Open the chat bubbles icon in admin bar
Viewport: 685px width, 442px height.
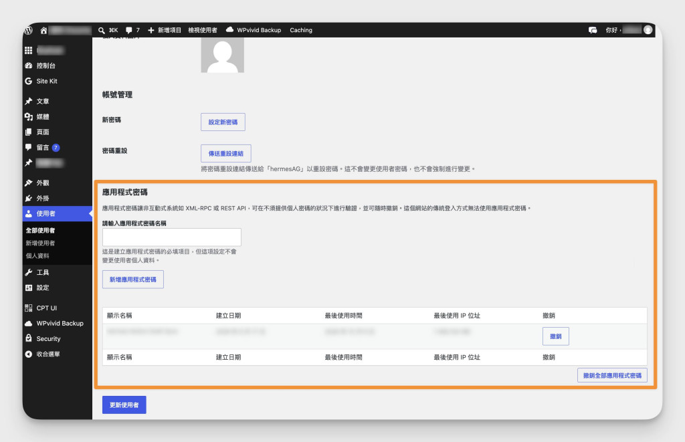pos(593,30)
